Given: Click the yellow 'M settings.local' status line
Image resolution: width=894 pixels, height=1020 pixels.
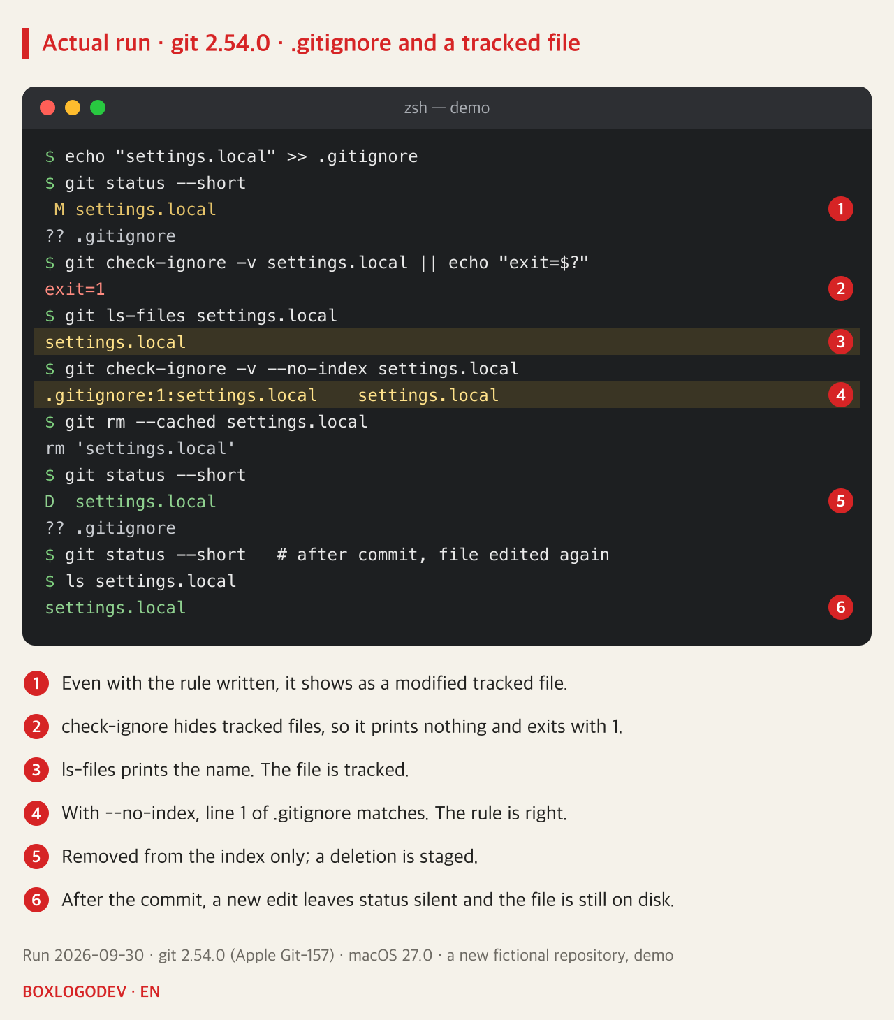Looking at the screenshot, I should tap(135, 210).
